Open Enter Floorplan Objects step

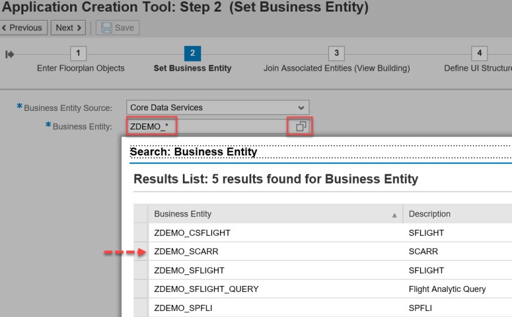[80, 68]
